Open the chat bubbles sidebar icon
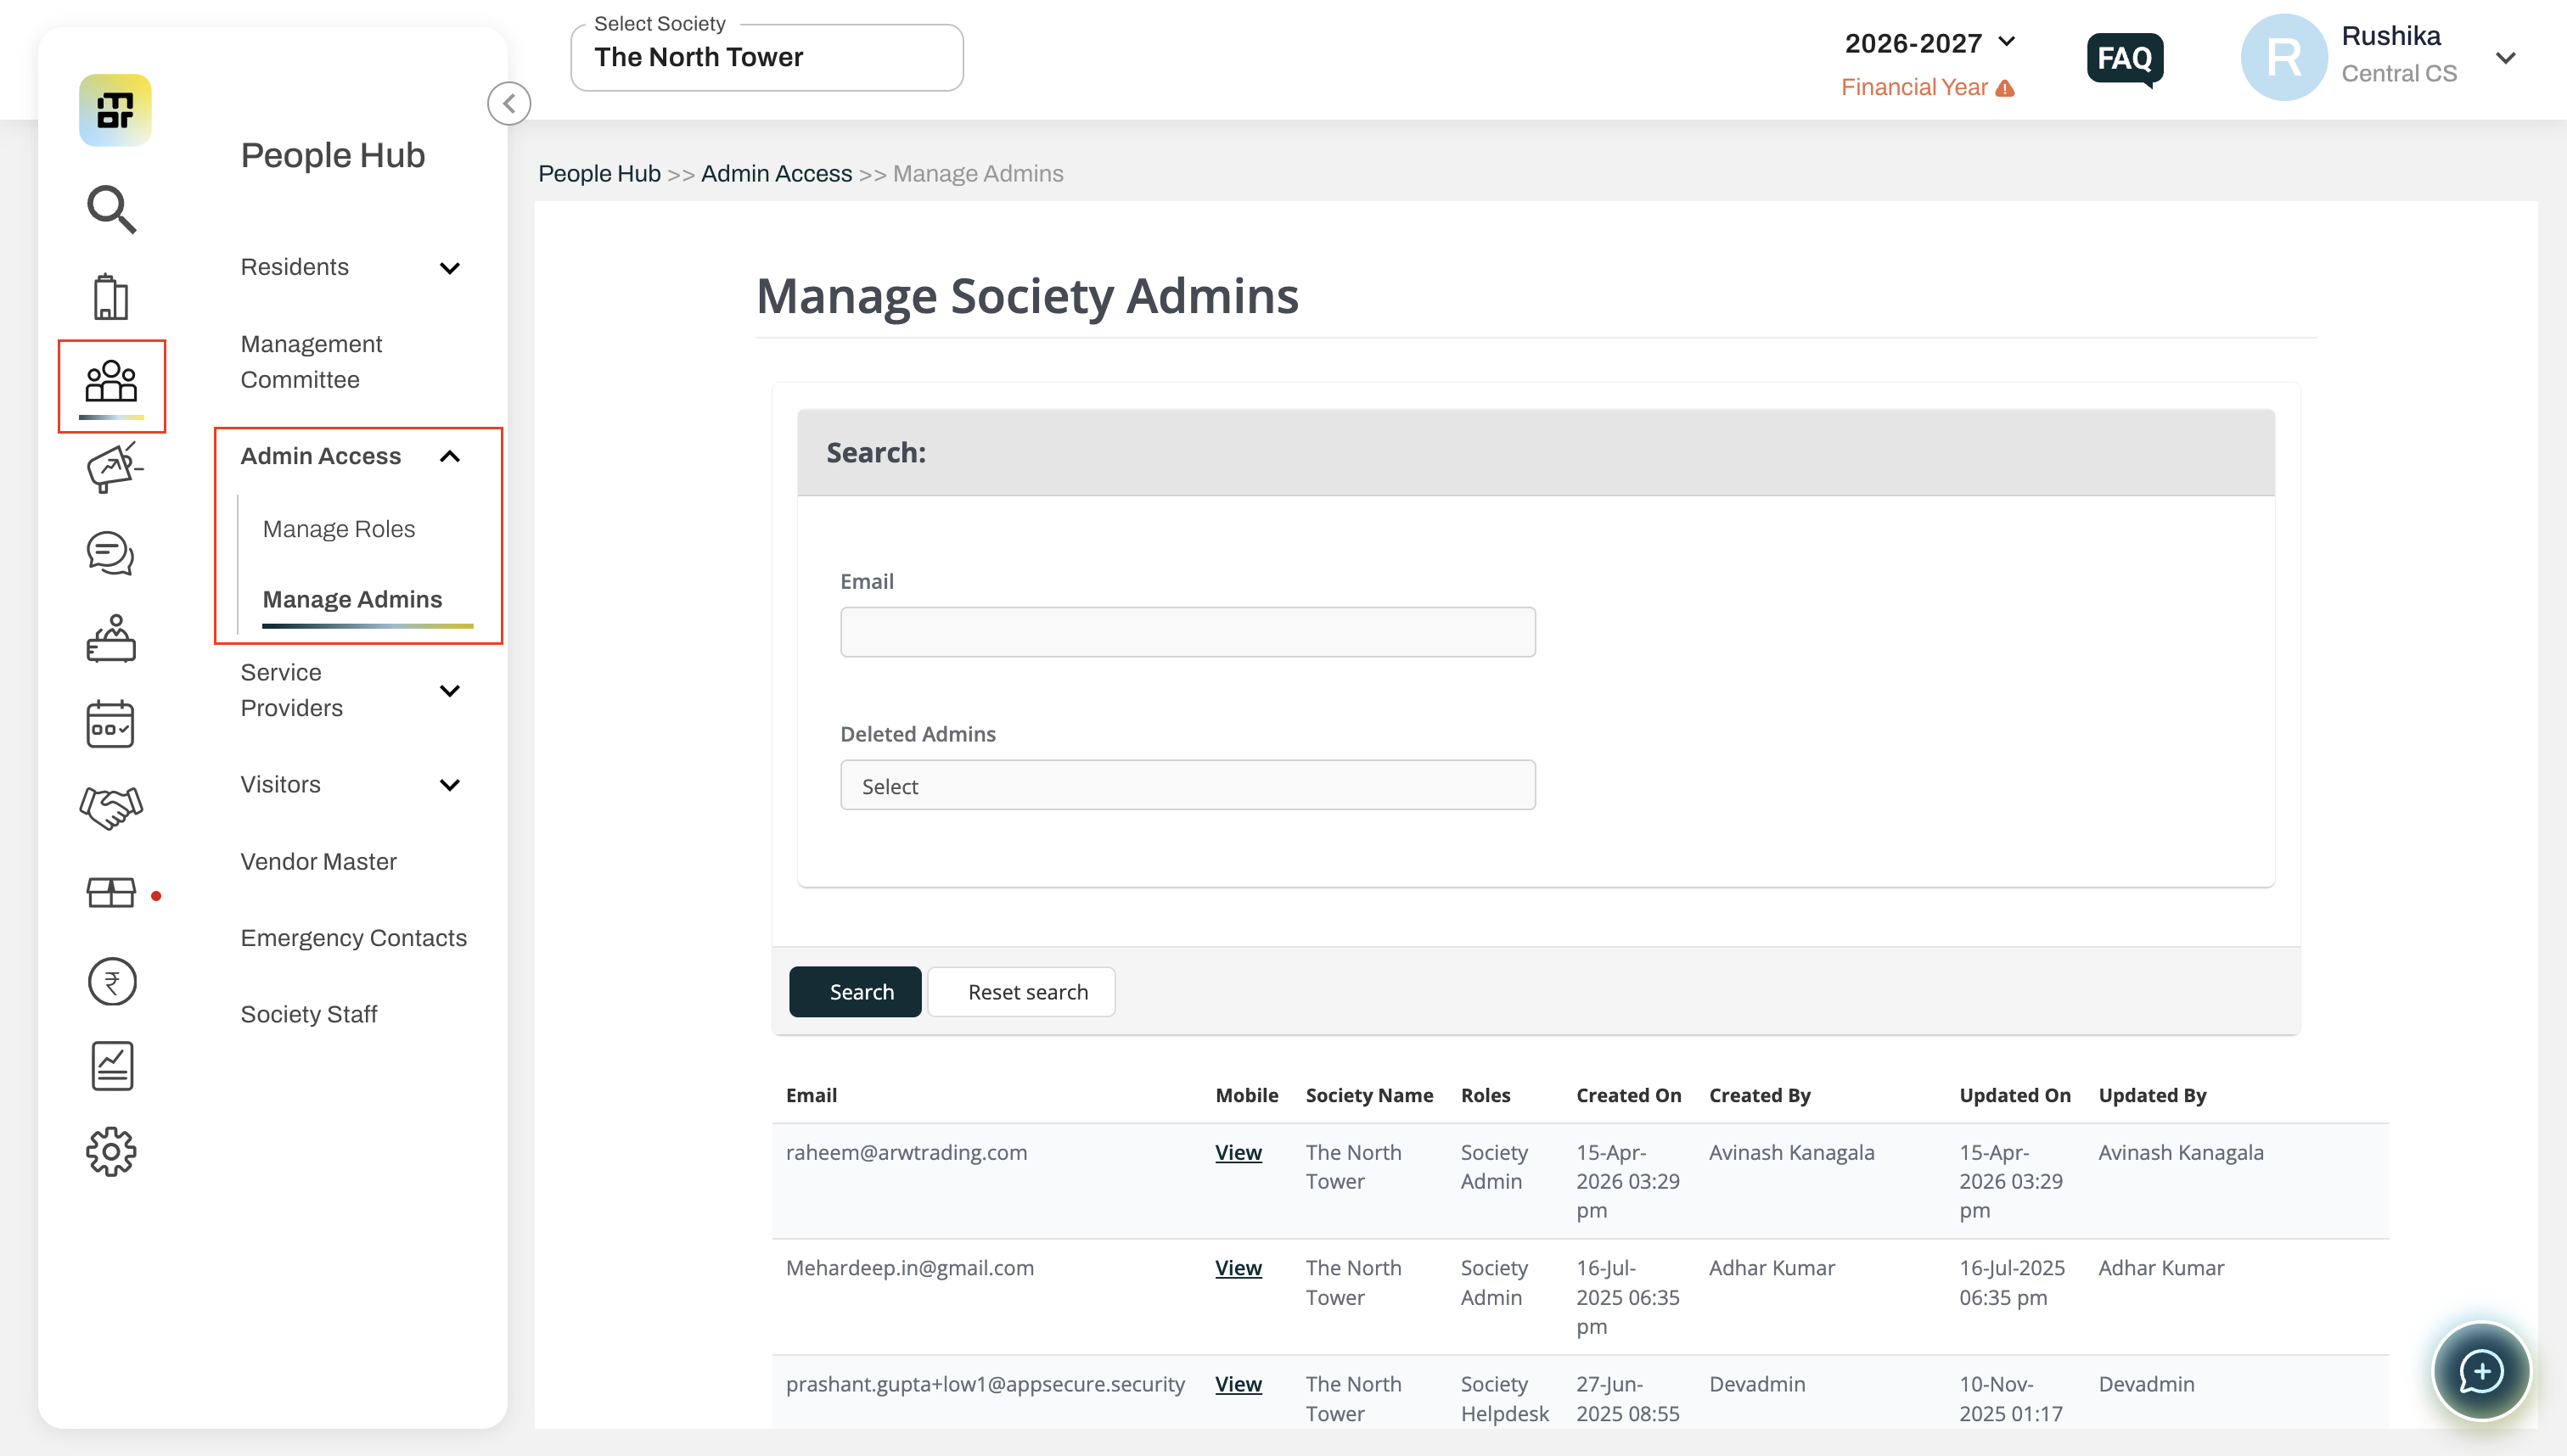This screenshot has height=1456, width=2567. pyautogui.click(x=111, y=553)
